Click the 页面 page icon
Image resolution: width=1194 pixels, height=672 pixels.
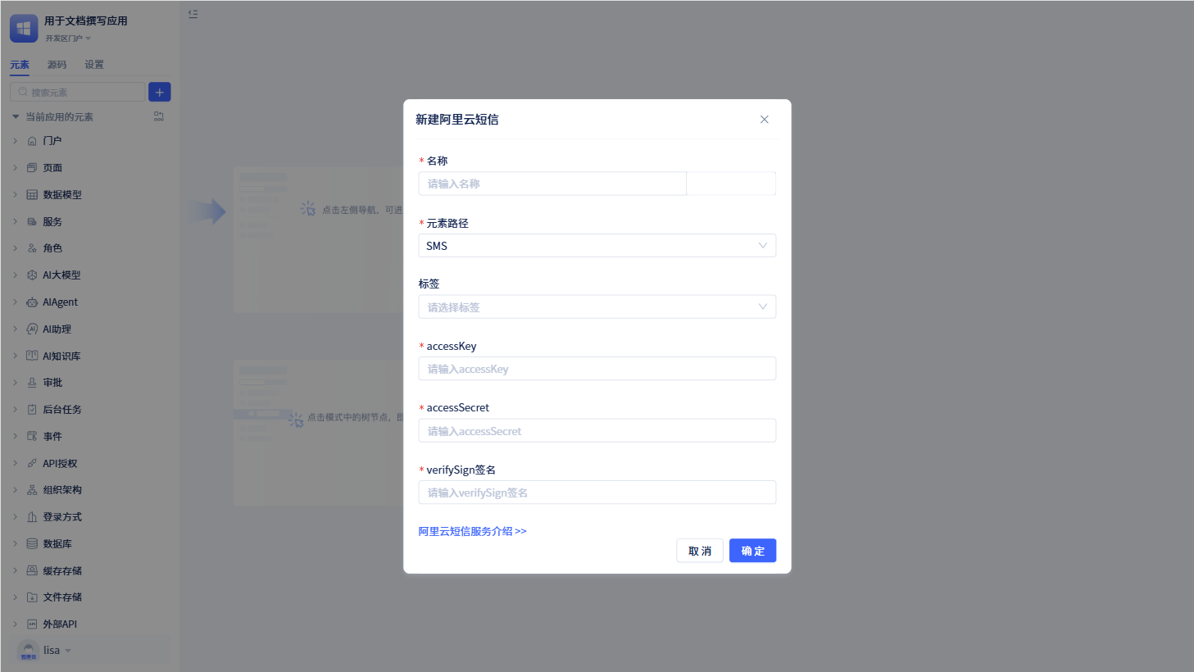click(x=32, y=168)
